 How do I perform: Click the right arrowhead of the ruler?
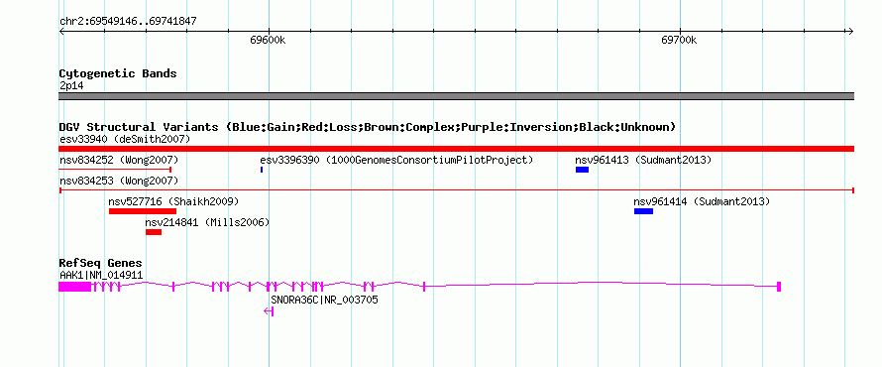coord(850,31)
